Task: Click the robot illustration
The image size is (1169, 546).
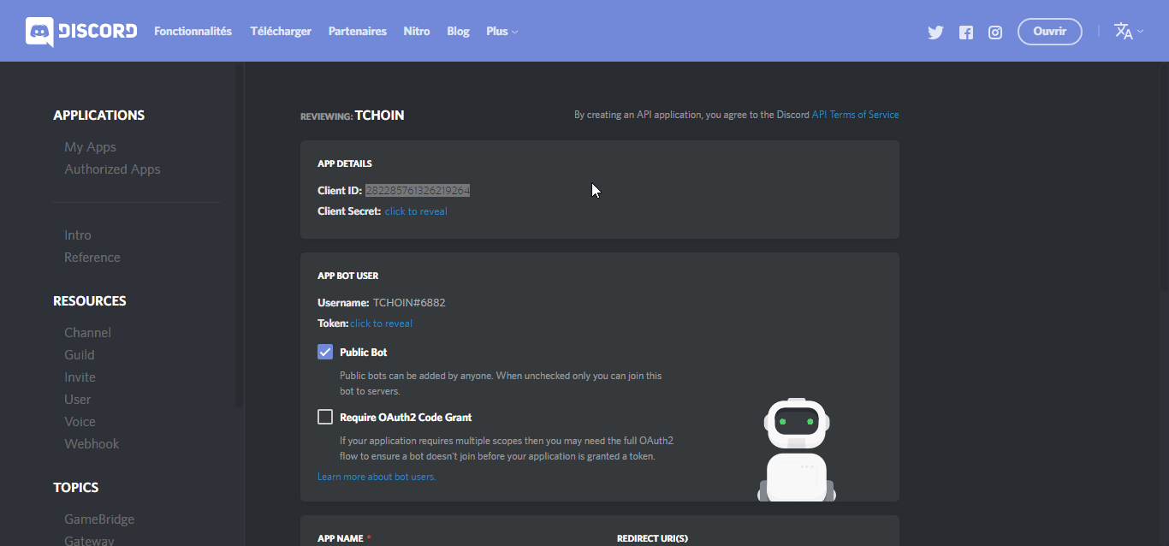Action: coord(797,448)
